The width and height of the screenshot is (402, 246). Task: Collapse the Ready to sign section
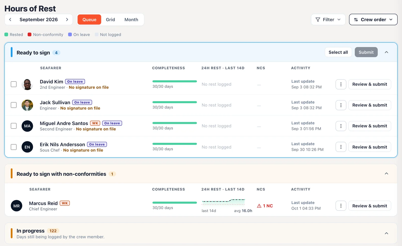[386, 52]
